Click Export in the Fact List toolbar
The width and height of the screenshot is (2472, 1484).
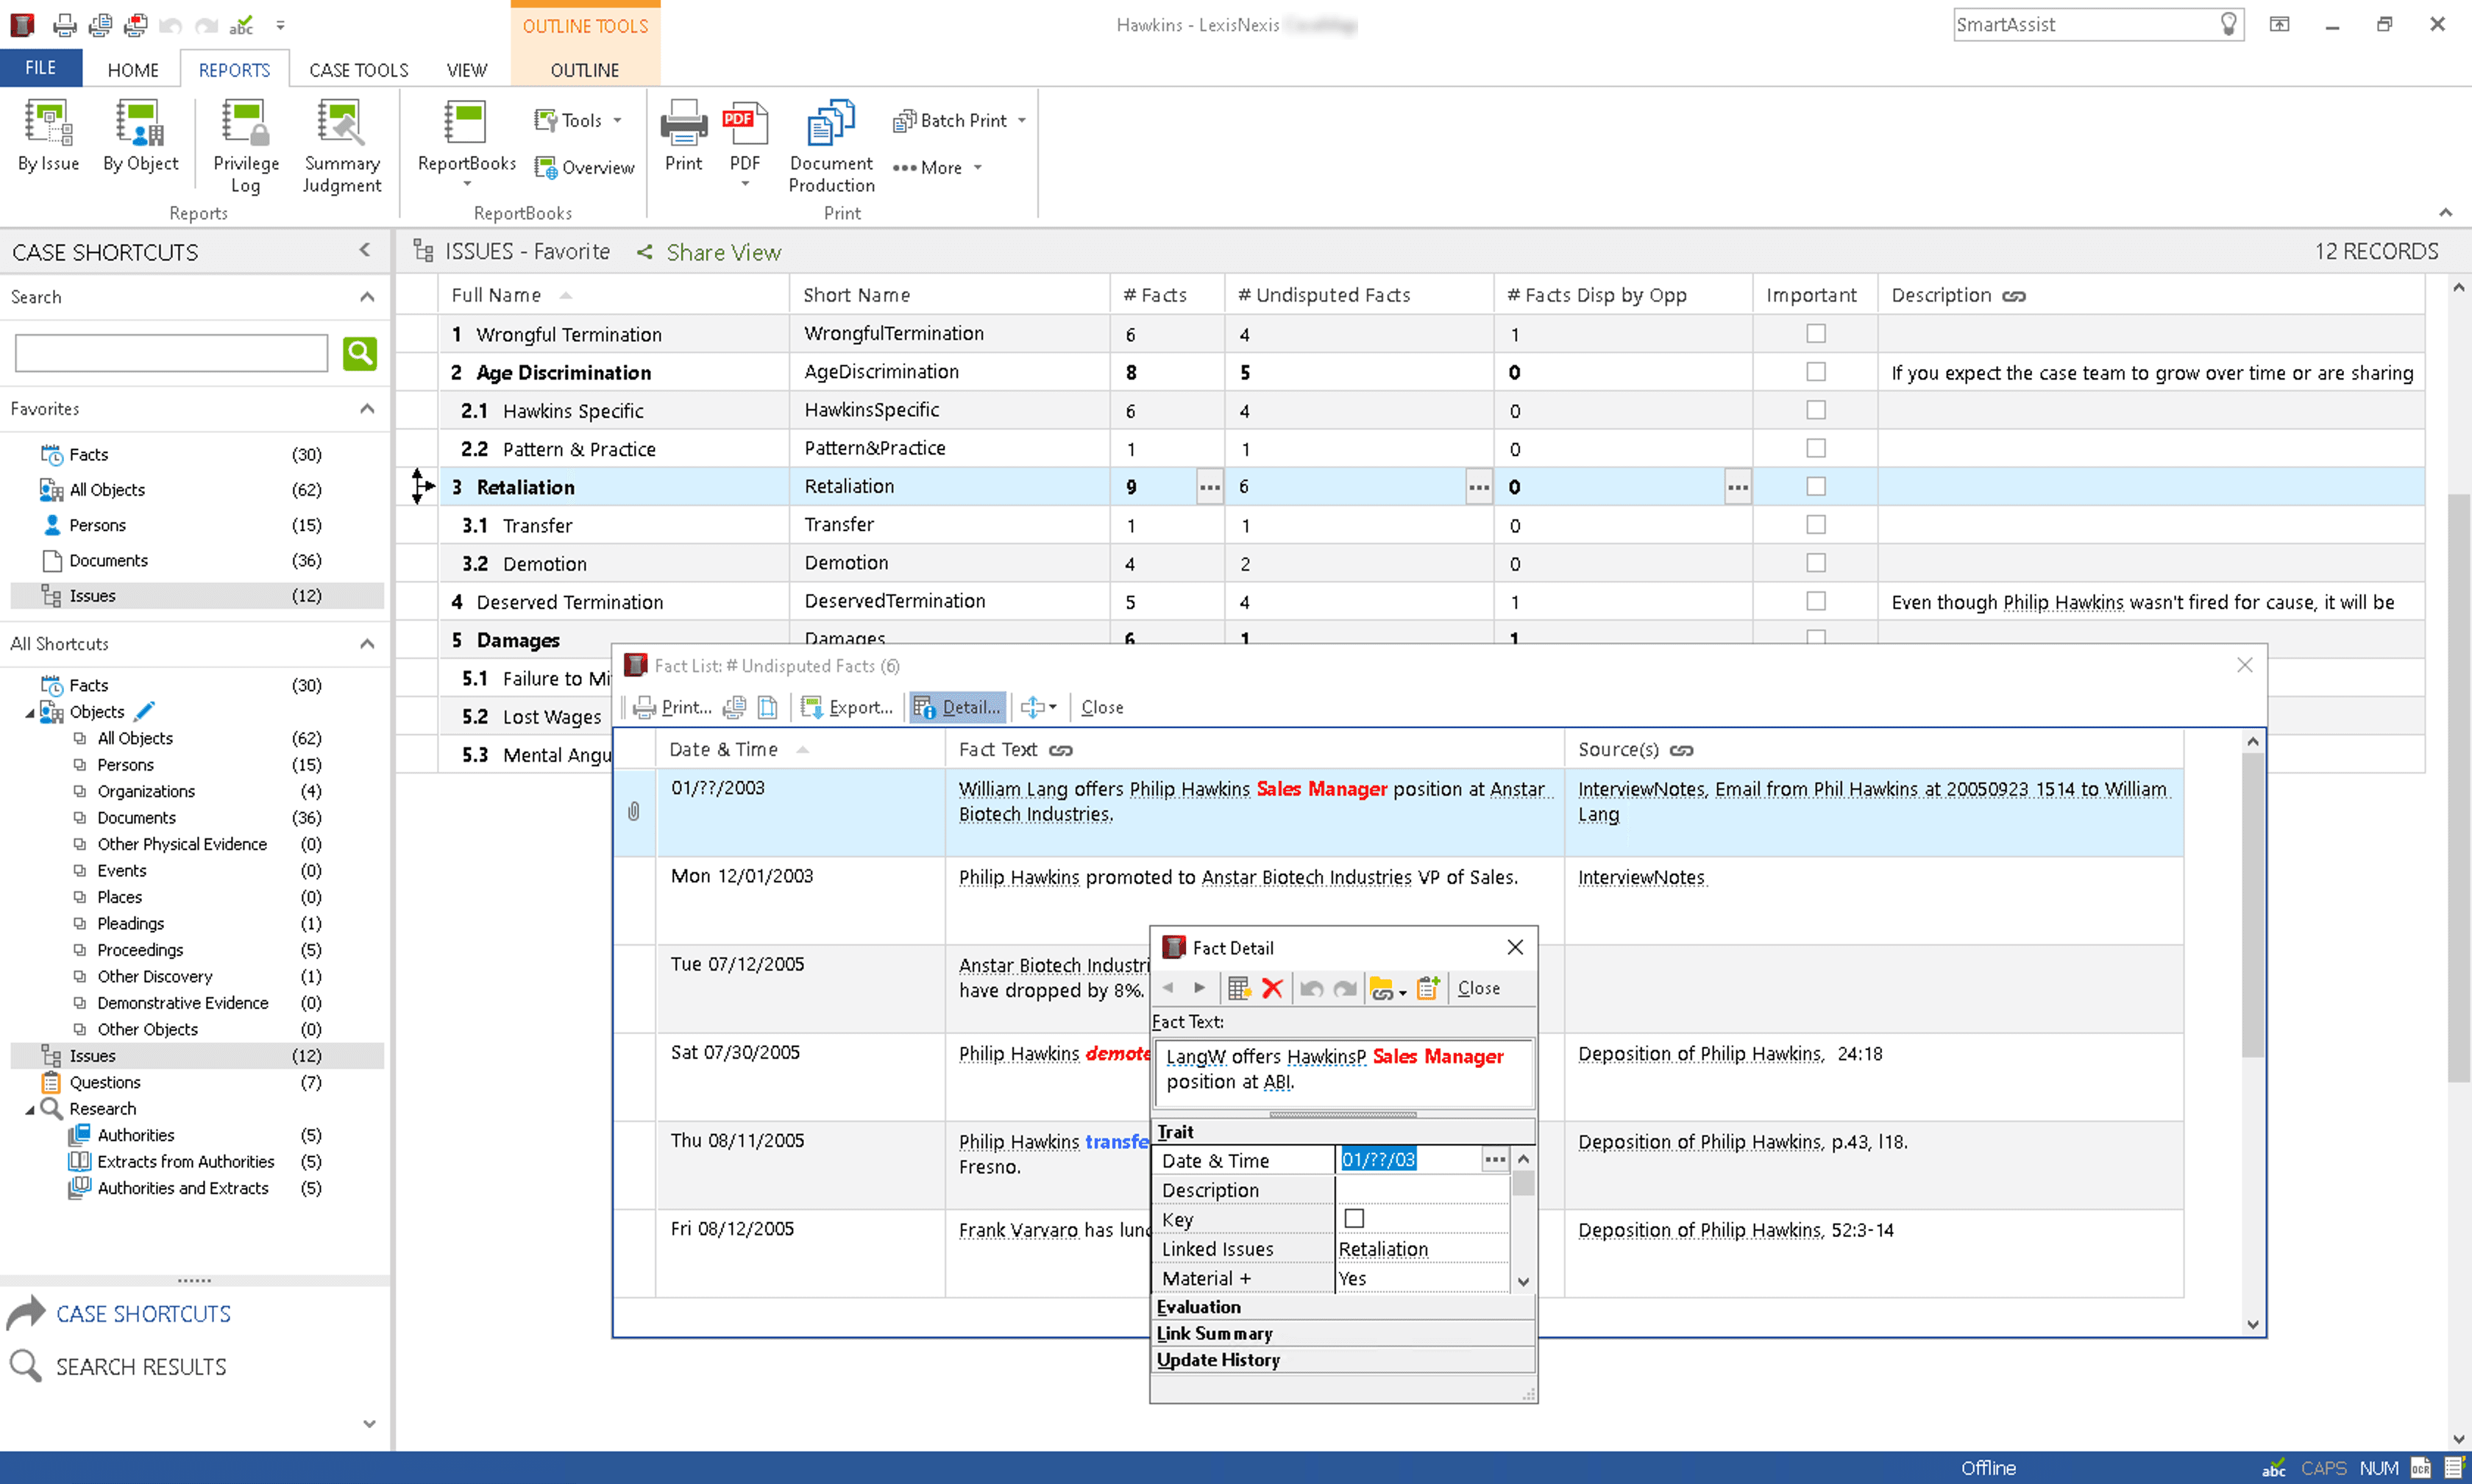848,707
